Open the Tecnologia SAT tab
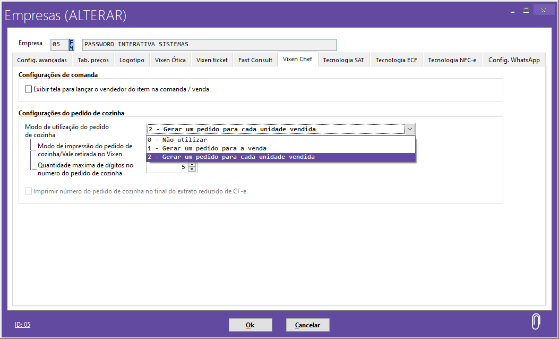Viewport: 559px width, 339px height. pos(343,60)
